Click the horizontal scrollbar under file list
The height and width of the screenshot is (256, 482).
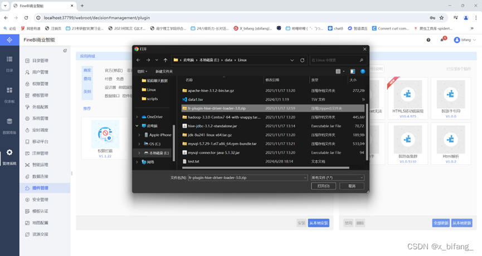tap(266, 168)
